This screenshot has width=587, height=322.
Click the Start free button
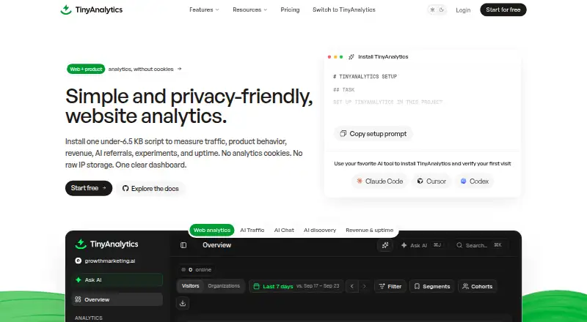(x=89, y=188)
